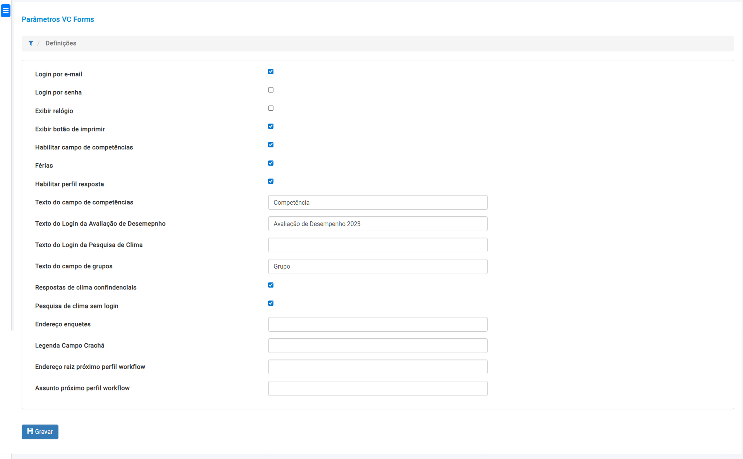743x459 pixels.
Task: Click Texto do Login Pesquisa de Clima field
Action: [x=377, y=245]
